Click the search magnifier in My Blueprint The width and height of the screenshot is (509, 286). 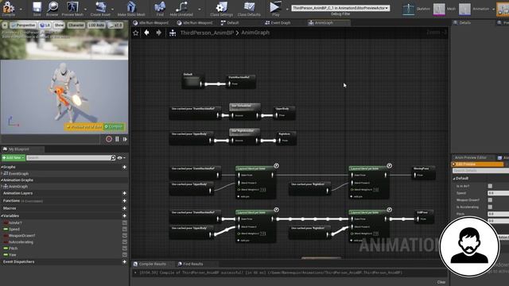(113, 157)
